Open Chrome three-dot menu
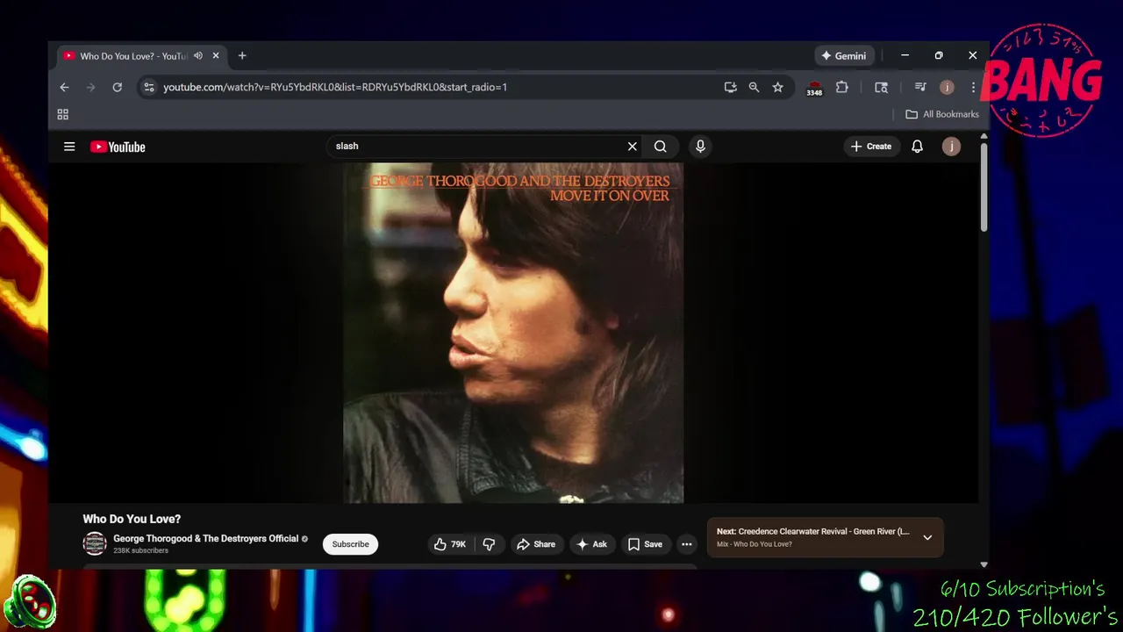Image resolution: width=1123 pixels, height=632 pixels. [973, 87]
